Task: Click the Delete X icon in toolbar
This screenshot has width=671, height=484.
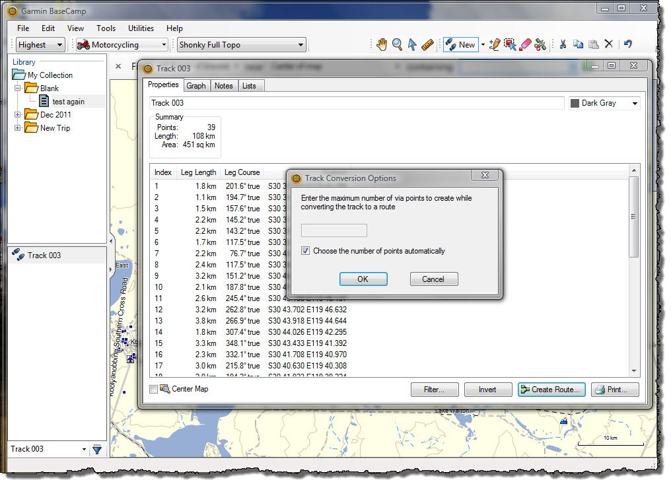Action: coord(609,44)
